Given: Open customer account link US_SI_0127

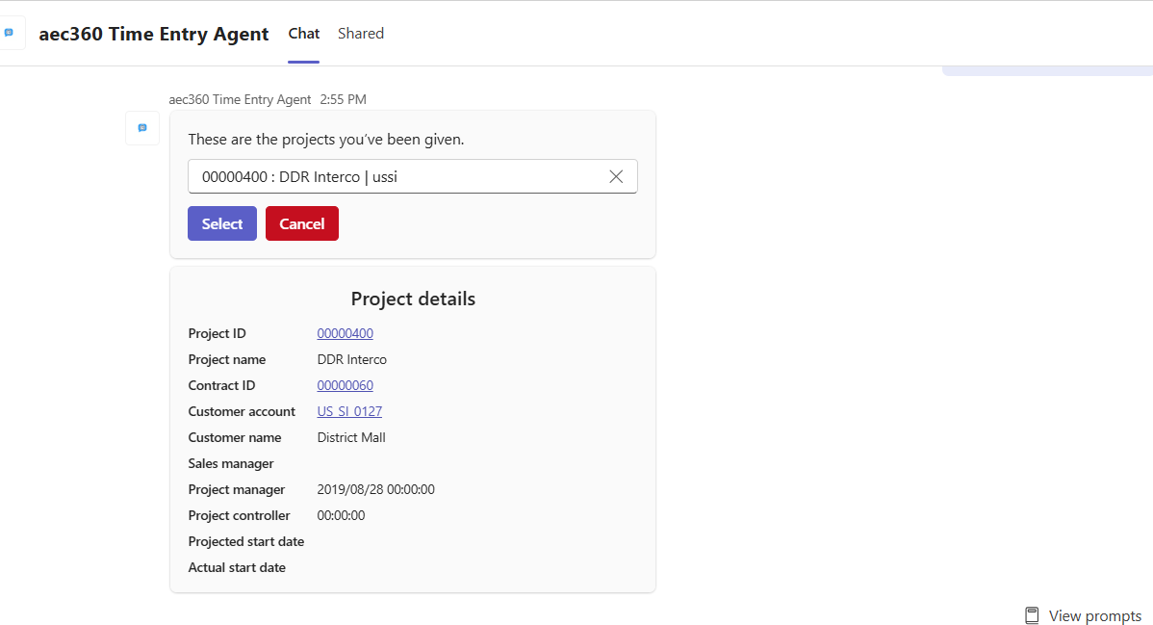Looking at the screenshot, I should pyautogui.click(x=349, y=411).
